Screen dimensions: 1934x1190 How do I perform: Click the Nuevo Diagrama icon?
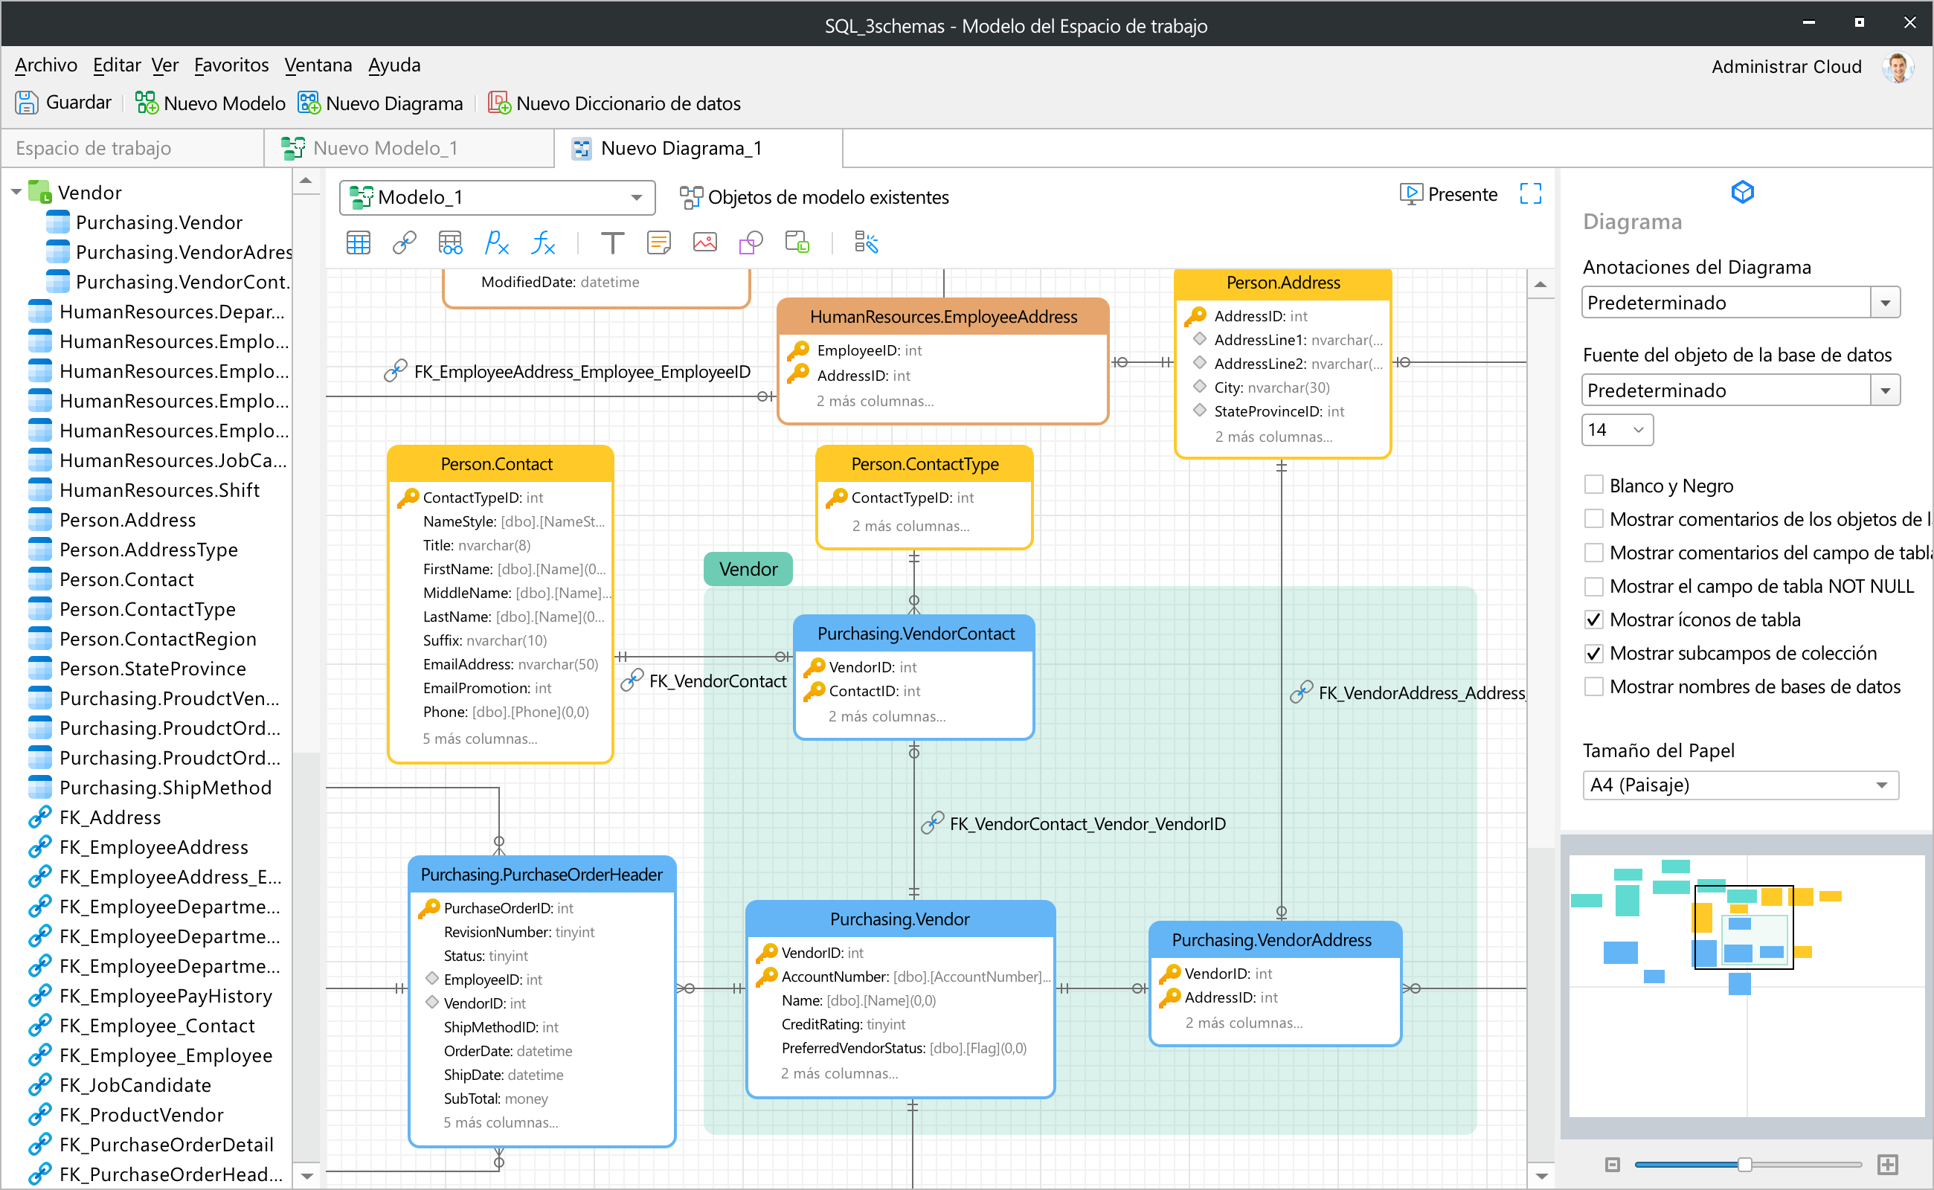pos(309,103)
